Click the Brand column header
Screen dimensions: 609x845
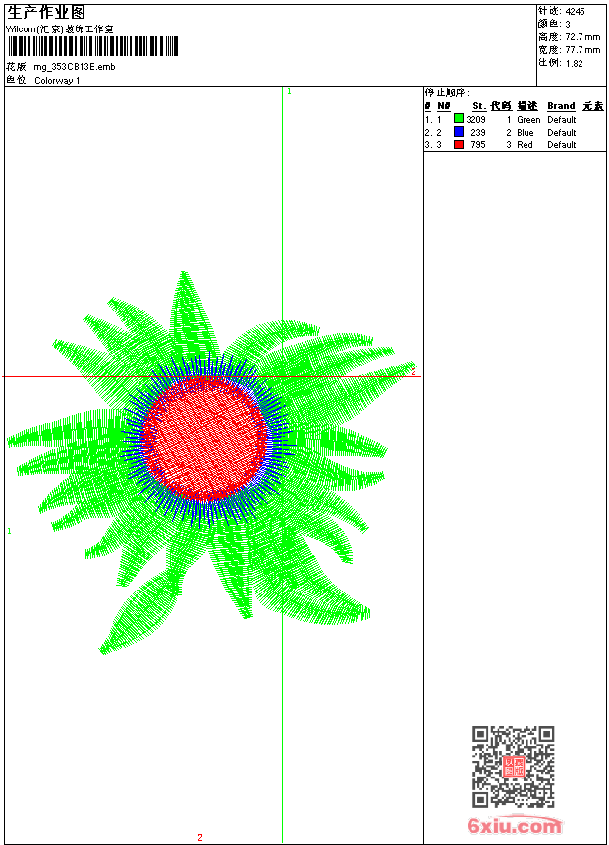561,106
